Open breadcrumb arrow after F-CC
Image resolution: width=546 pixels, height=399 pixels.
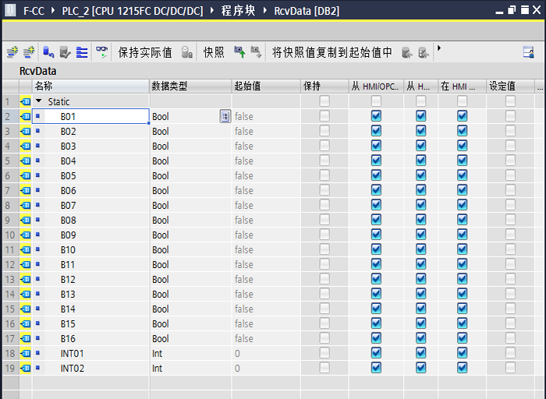52,10
